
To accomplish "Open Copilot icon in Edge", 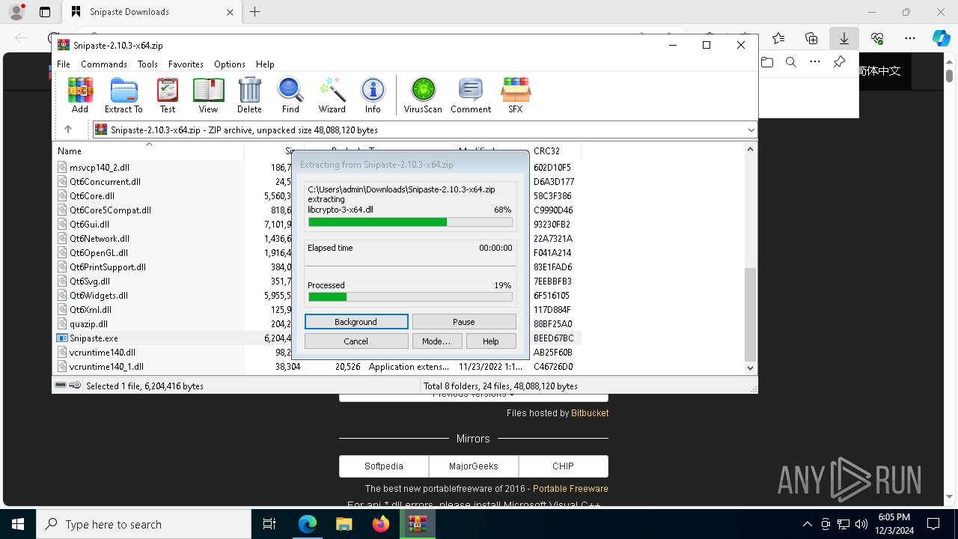I will click(x=941, y=38).
